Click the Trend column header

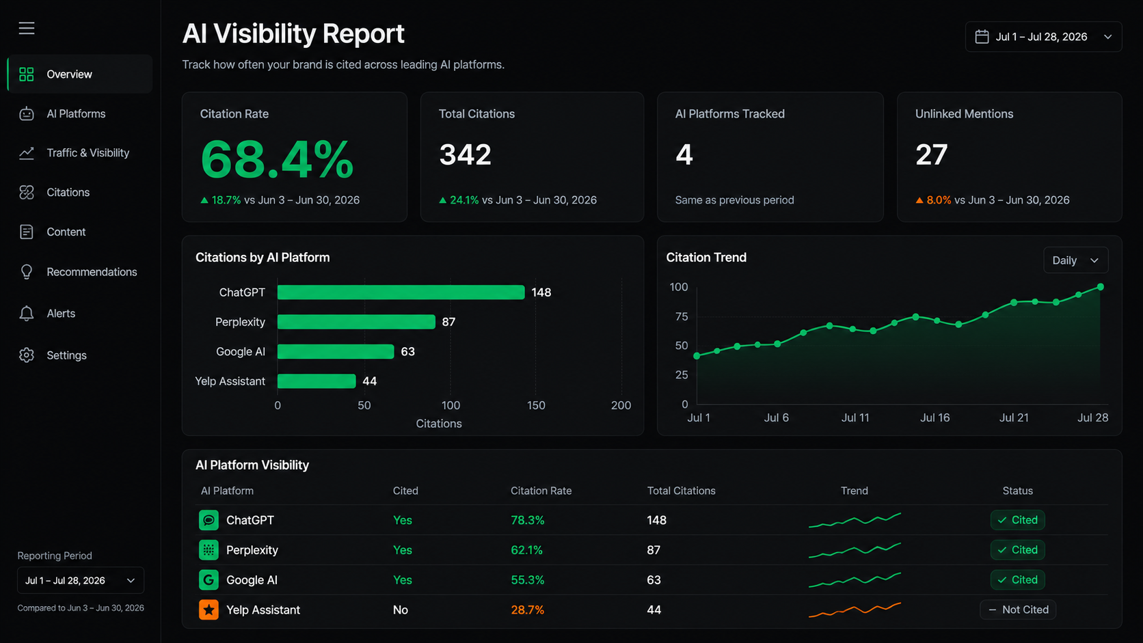click(854, 491)
